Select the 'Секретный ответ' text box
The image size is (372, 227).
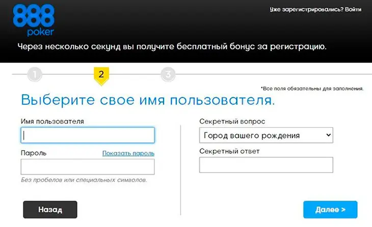(265, 165)
